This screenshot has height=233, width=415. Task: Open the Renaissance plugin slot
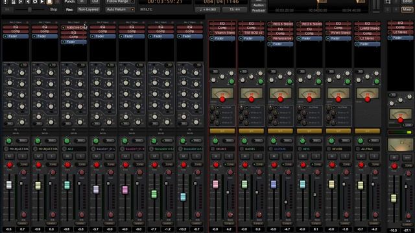[x=280, y=39]
